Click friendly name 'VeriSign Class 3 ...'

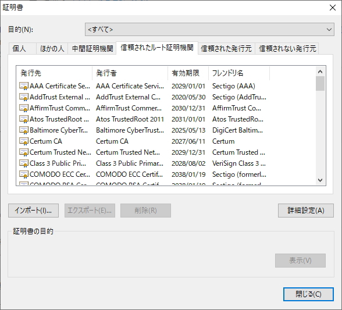239,163
